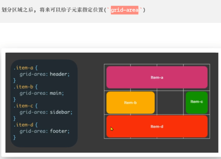This screenshot has width=221, height=159.
Task: Click the heading text 划分区域之后
Action: [17, 10]
